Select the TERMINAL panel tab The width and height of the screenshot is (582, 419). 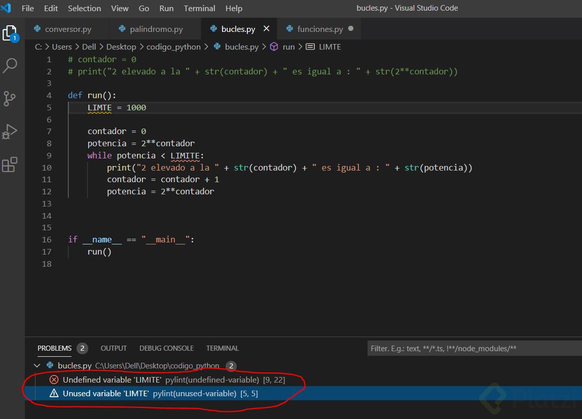pos(223,348)
